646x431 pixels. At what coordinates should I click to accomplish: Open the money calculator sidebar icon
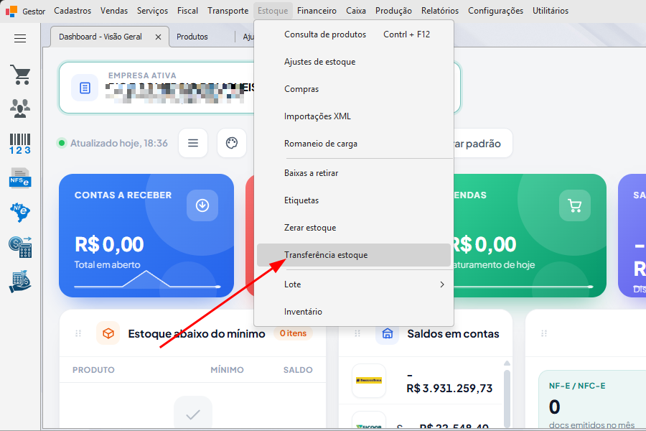click(20, 247)
